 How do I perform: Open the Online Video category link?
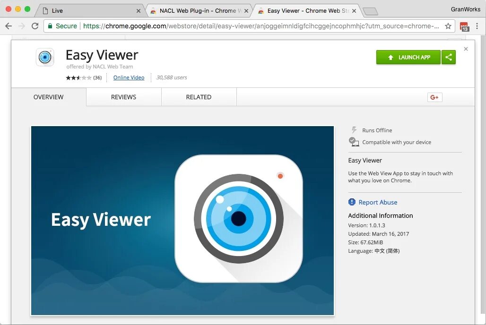[x=129, y=77]
